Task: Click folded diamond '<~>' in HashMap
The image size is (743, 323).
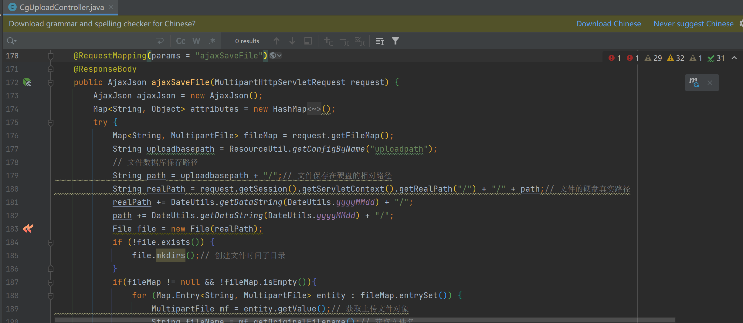Action: (x=314, y=109)
